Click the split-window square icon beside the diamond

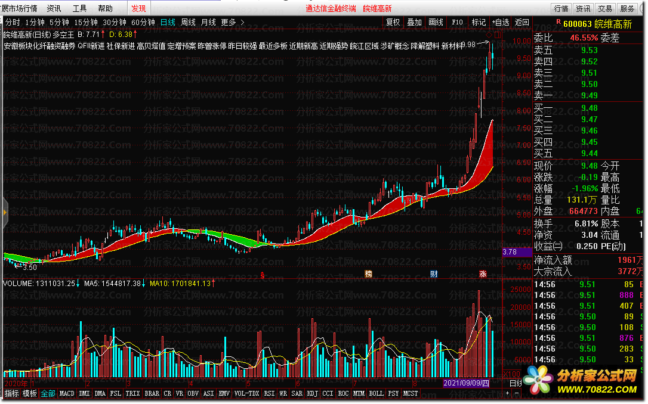(x=498, y=35)
